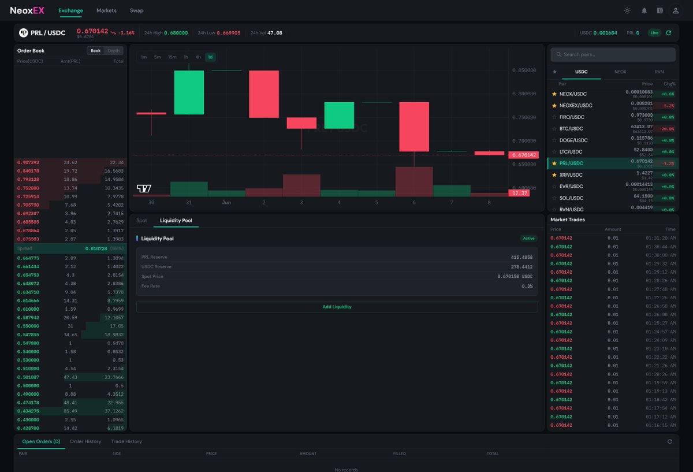This screenshot has height=472, width=693.
Task: Open the Open Orders (0) tab
Action: coord(41,441)
